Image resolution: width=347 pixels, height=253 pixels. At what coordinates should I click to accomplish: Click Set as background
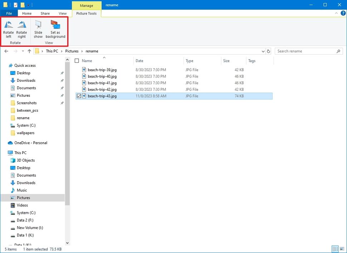(55, 30)
